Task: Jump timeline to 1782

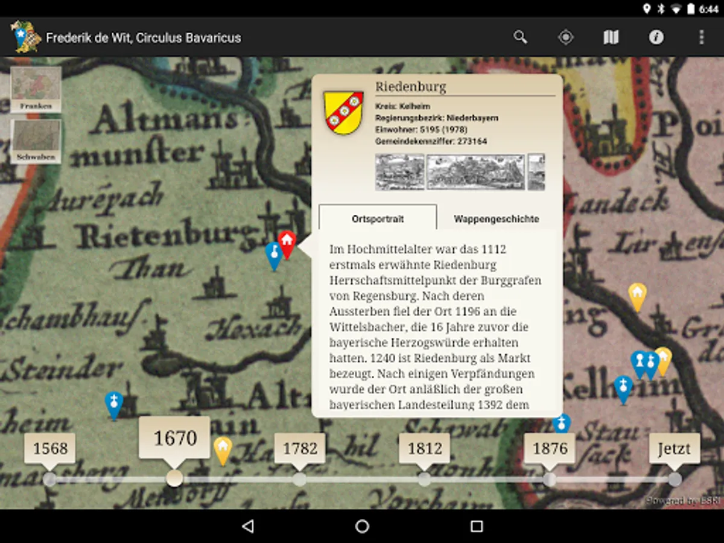Action: [300, 448]
